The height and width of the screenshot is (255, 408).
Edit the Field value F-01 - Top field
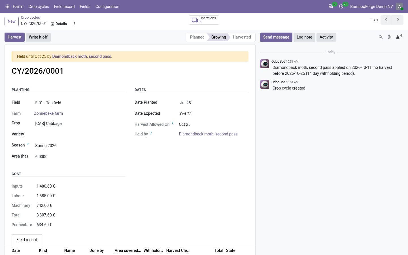point(80,103)
